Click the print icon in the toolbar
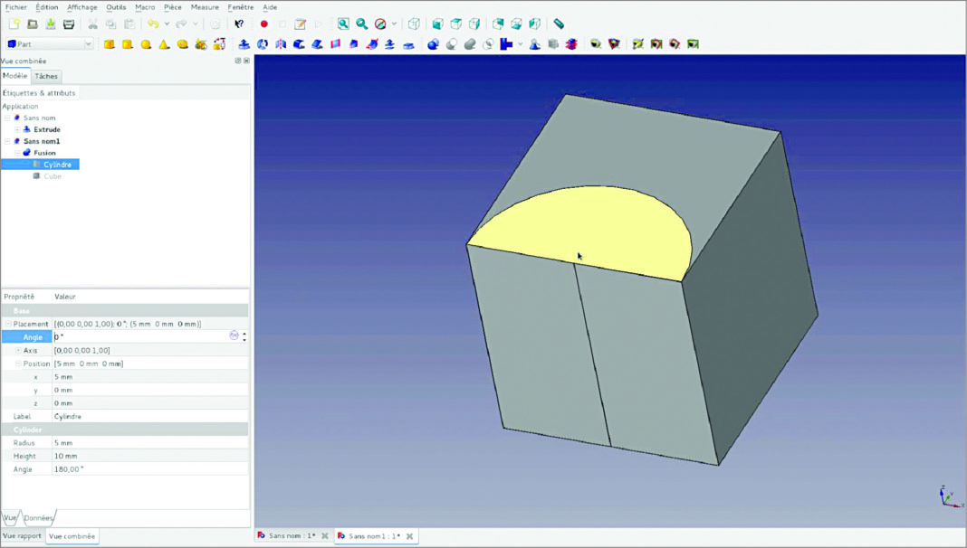The width and height of the screenshot is (967, 548). [68, 24]
